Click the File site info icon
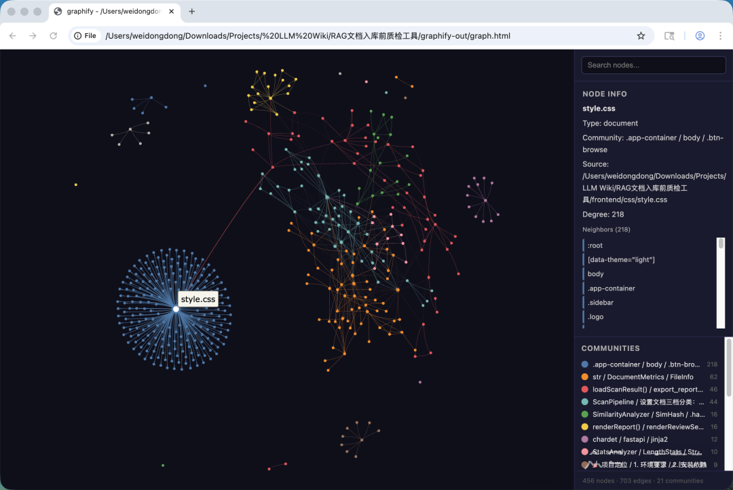733x490 pixels. tap(85, 36)
